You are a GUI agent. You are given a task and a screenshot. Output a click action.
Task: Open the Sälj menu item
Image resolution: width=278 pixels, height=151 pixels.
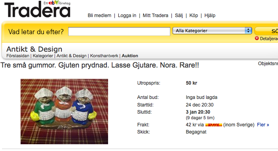(x=179, y=15)
